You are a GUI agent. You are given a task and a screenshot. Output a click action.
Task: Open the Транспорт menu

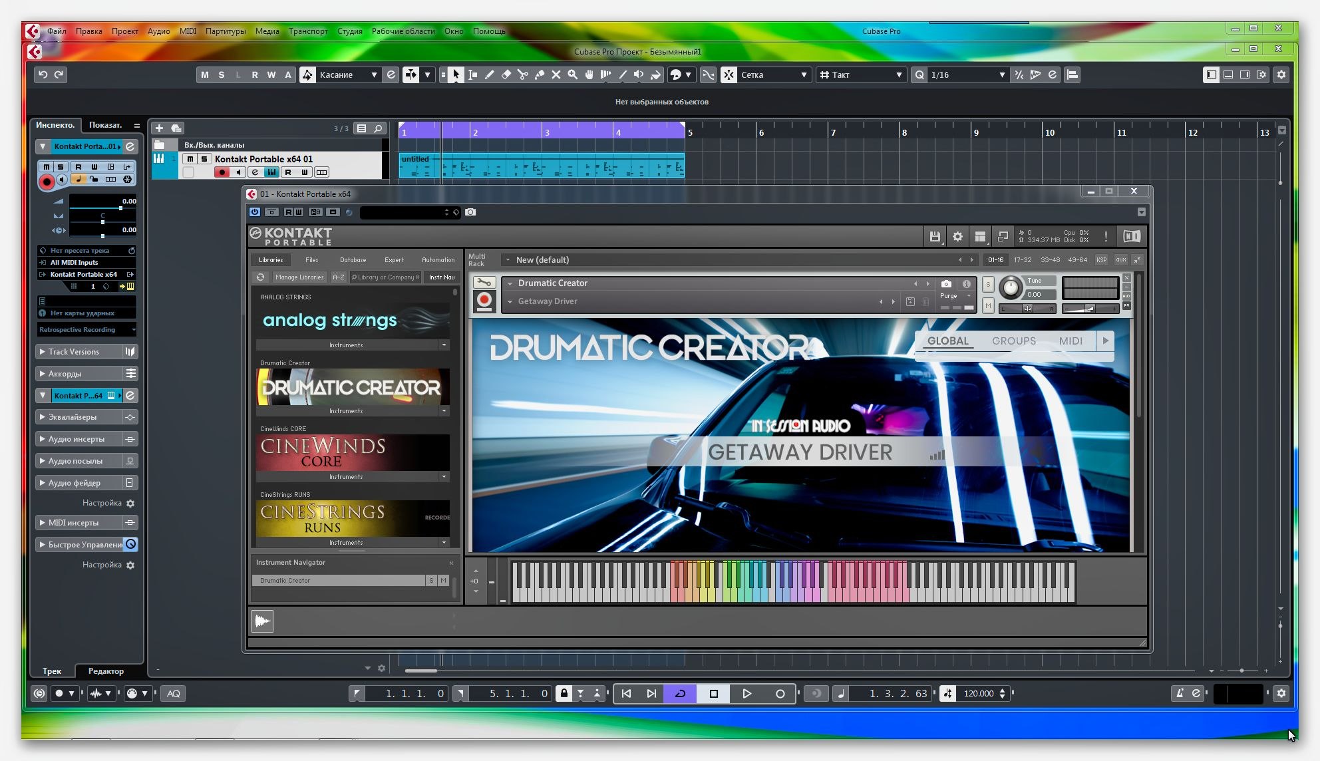pyautogui.click(x=308, y=31)
